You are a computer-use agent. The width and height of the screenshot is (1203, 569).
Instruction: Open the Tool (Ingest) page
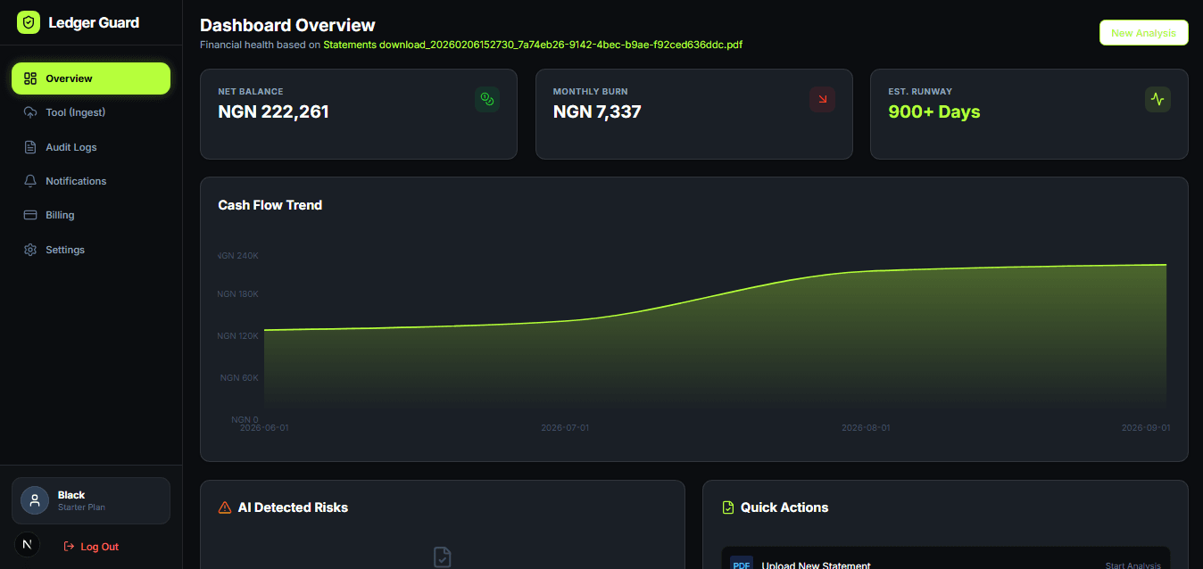[91, 112]
